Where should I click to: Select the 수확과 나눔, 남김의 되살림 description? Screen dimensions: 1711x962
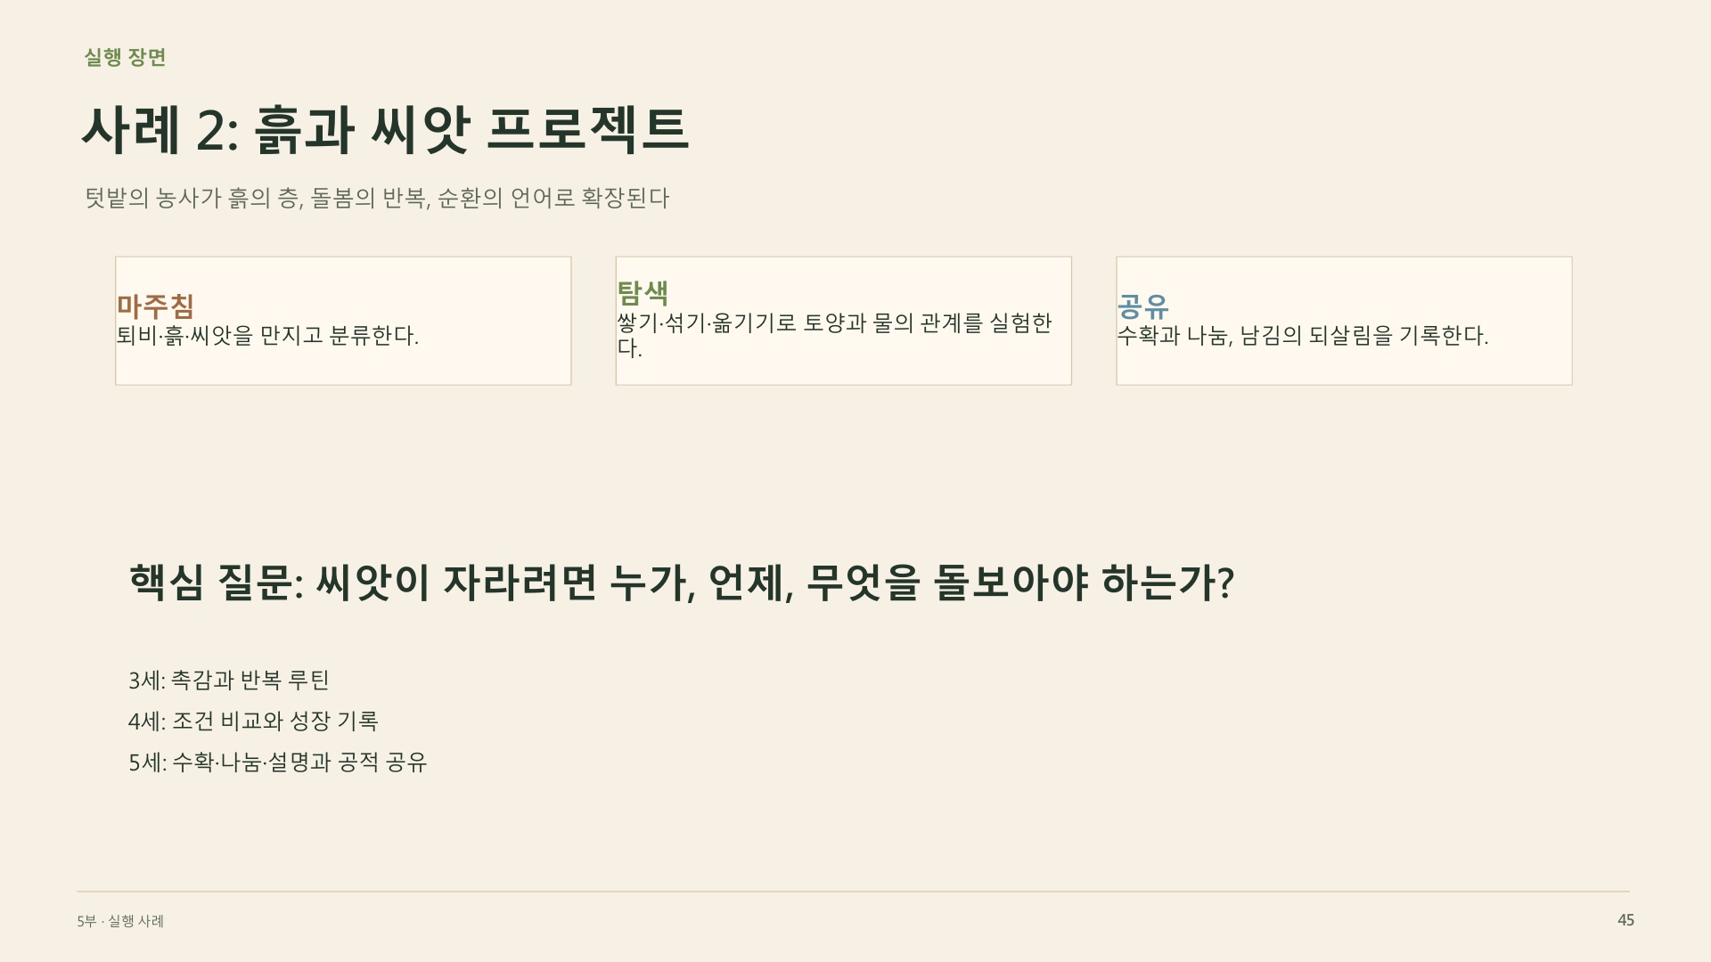[1303, 336]
